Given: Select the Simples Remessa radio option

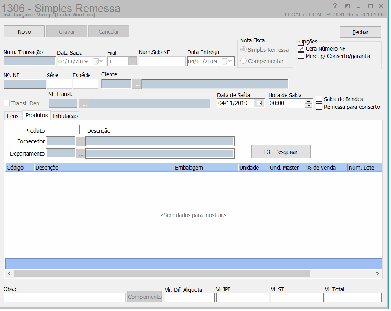Looking at the screenshot, I should point(243,49).
